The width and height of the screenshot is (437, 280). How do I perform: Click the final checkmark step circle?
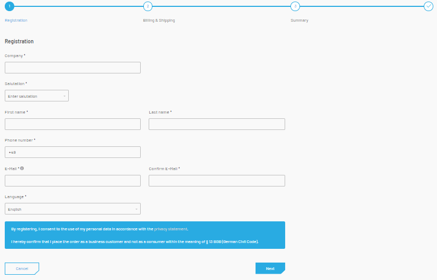[429, 6]
